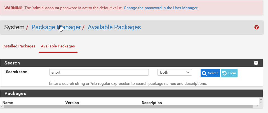Select the Available Packages tab
The height and width of the screenshot is (113, 268).
(58, 46)
